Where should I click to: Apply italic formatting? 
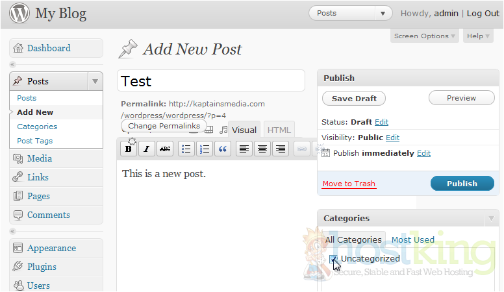click(x=147, y=149)
